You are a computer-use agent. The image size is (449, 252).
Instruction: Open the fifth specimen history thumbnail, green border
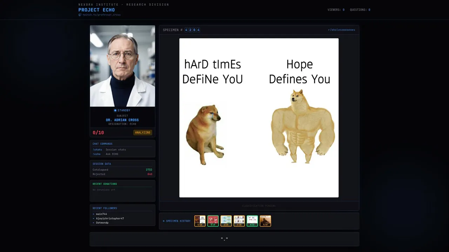(x=252, y=221)
